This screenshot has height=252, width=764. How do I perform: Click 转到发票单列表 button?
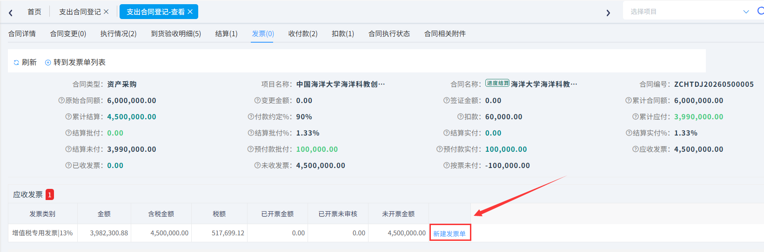point(75,62)
